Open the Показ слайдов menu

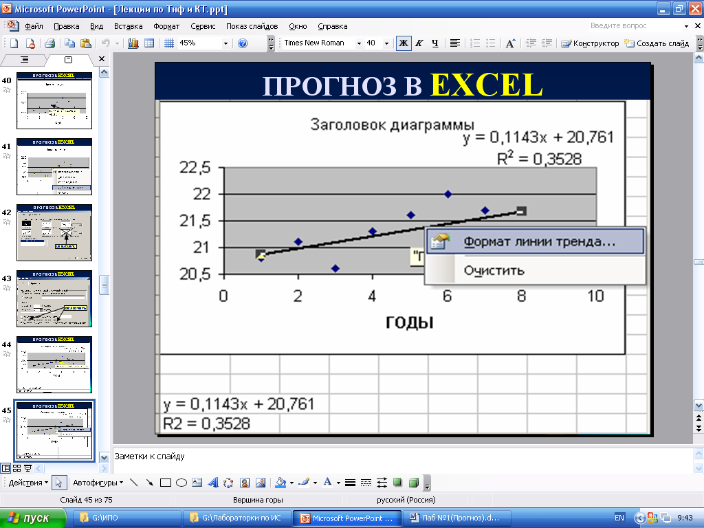click(252, 26)
